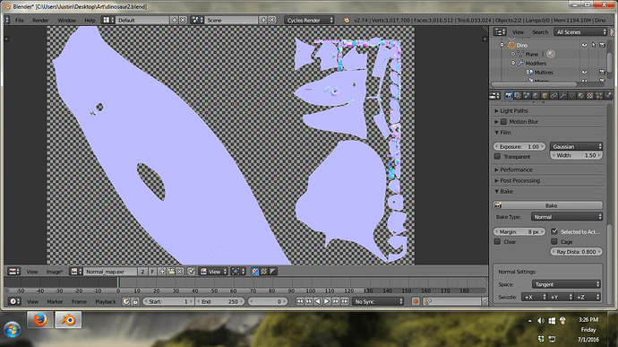This screenshot has width=618, height=347.
Task: Open the Render properties tab (camera icon)
Action: pos(509,96)
